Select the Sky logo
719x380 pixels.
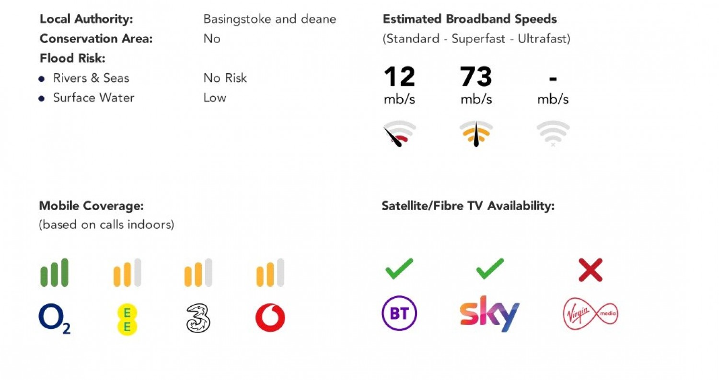click(489, 313)
